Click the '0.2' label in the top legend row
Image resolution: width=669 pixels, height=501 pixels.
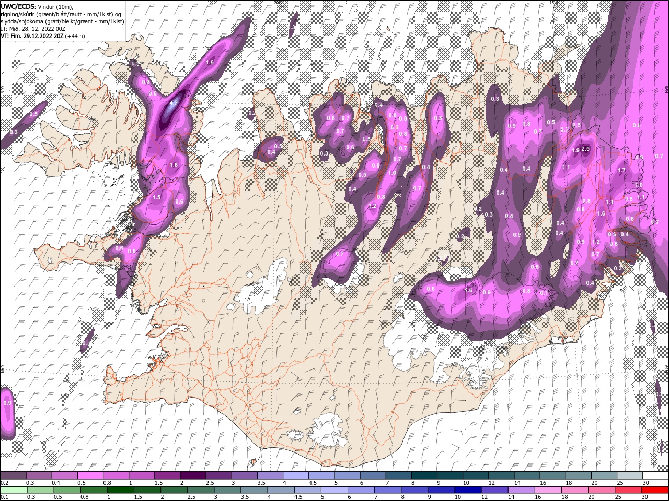pyautogui.click(x=4, y=483)
